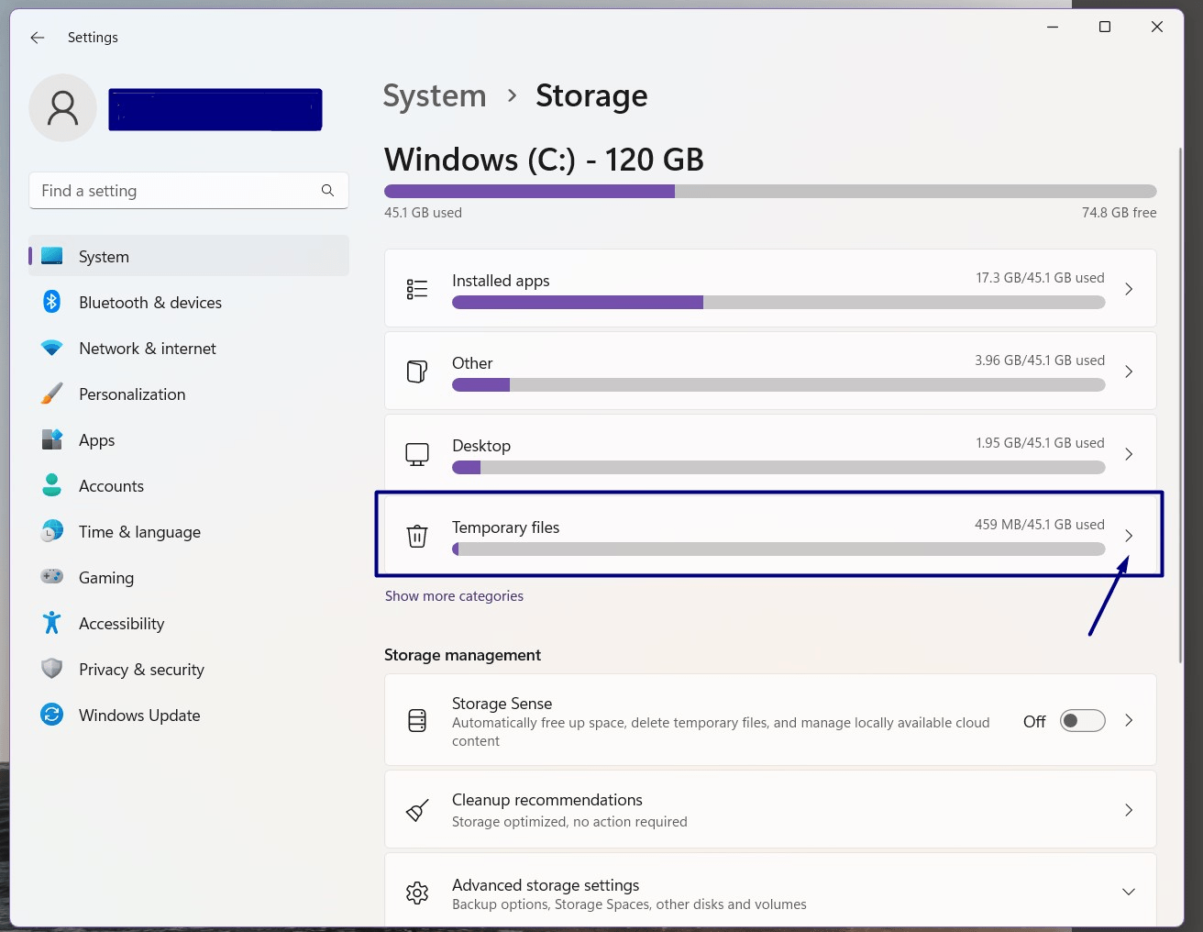The width and height of the screenshot is (1203, 932).
Task: Click the Find a setting search field
Action: (189, 190)
